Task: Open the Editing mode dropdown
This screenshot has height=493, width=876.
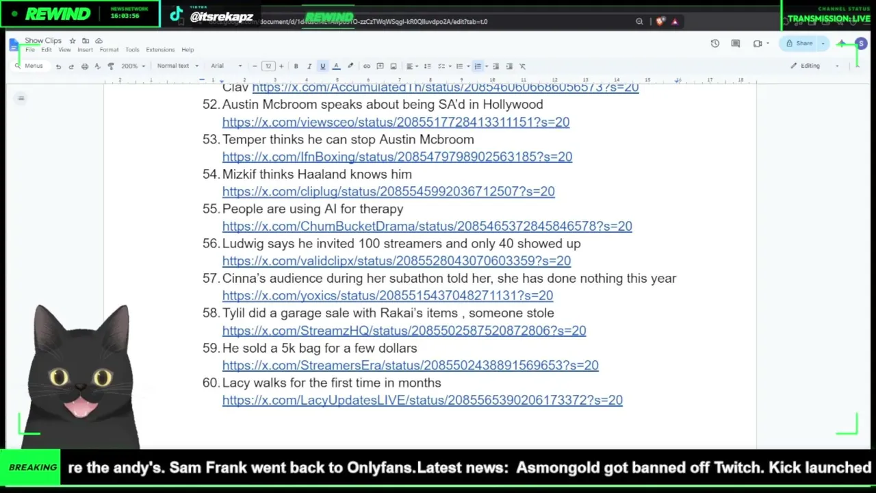Action: (x=814, y=66)
